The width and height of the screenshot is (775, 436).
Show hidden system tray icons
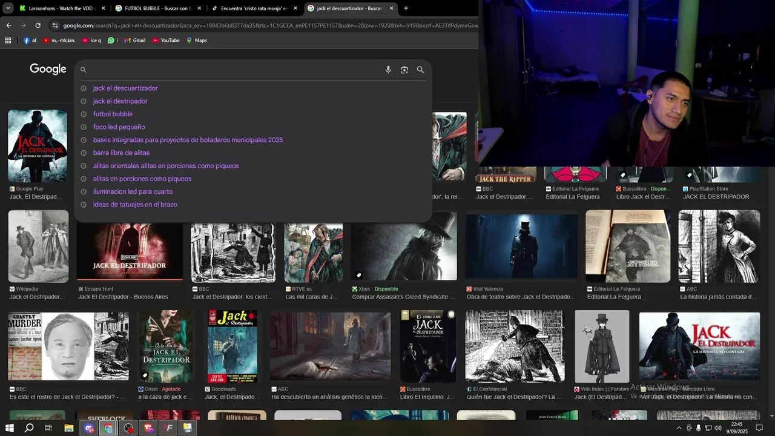(679, 428)
